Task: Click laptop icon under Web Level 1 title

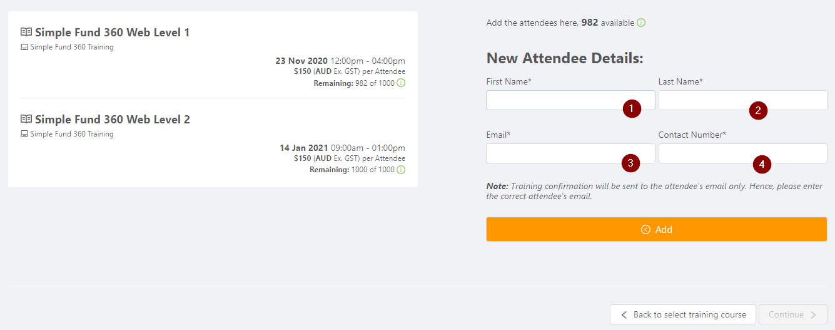Action: coord(24,47)
